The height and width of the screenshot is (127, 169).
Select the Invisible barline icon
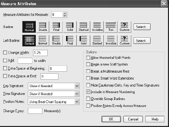pos(97,27)
